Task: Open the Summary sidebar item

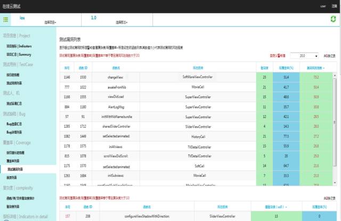Action: coord(19,54)
